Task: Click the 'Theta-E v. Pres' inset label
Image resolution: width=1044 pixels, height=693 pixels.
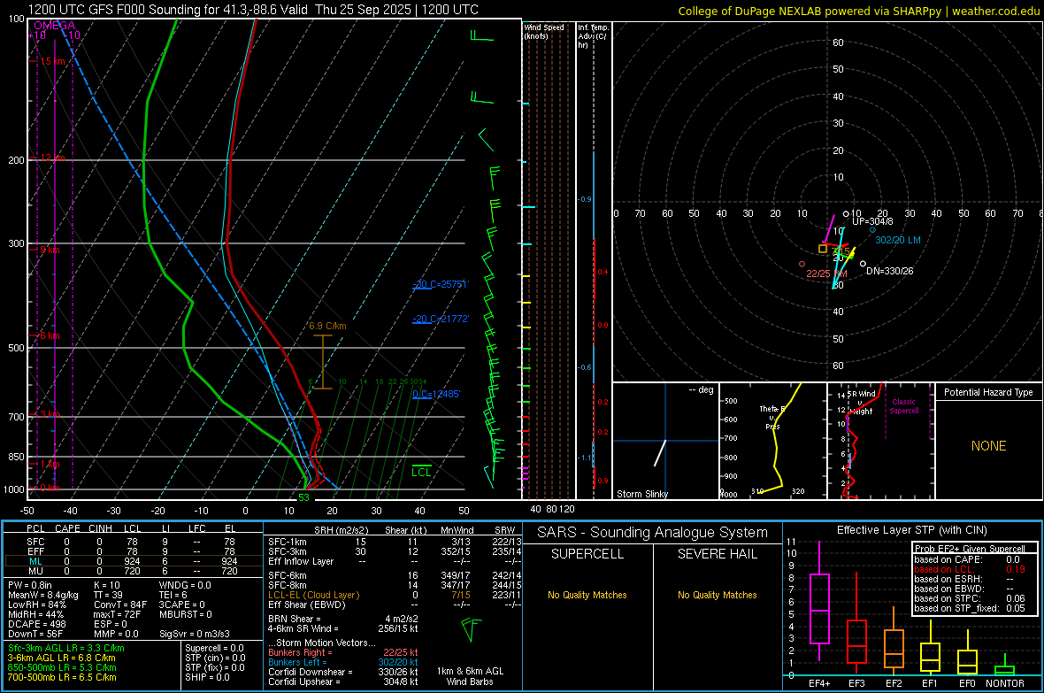Action: 772,417
